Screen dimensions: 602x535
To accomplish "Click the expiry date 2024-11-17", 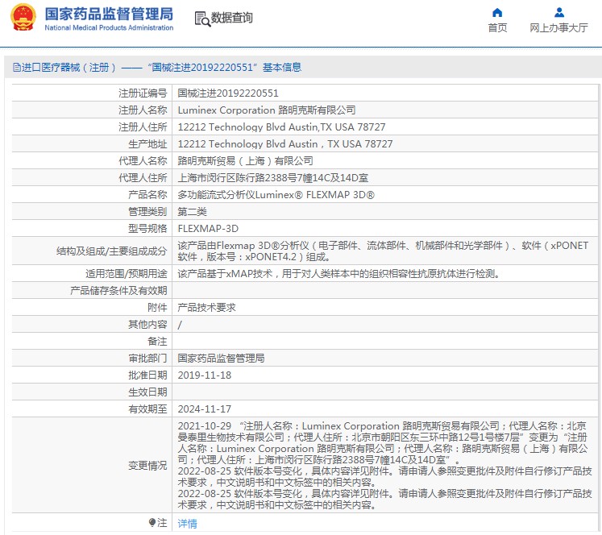I will (x=205, y=409).
